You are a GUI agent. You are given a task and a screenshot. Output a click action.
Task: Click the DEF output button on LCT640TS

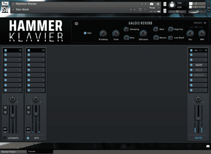5,129
